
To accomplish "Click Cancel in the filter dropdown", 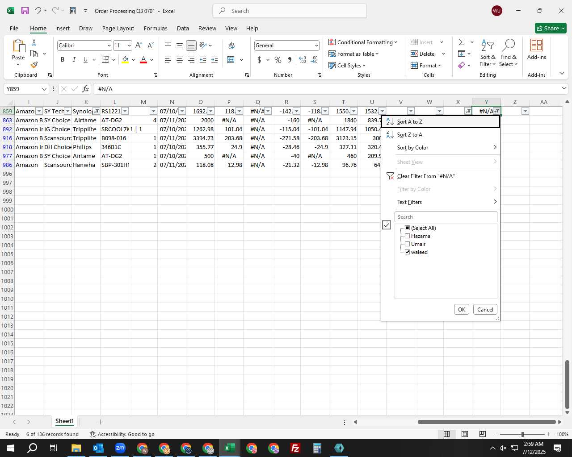I will pyautogui.click(x=485, y=309).
